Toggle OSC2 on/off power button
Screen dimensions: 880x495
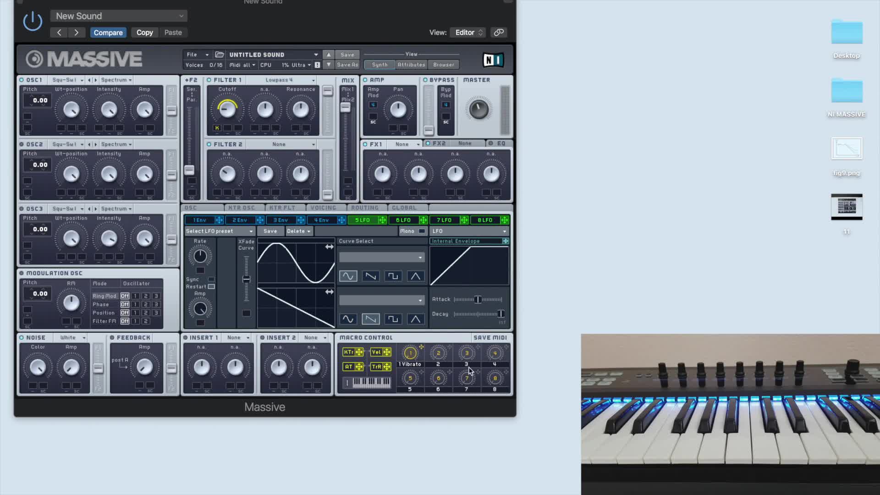click(22, 144)
